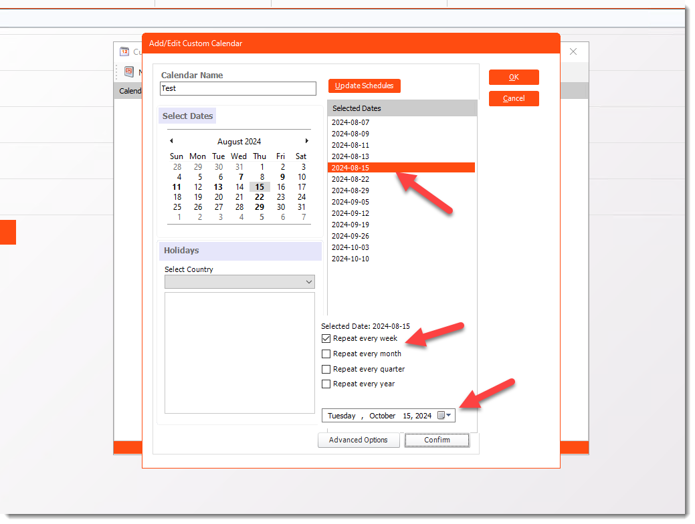695x524 pixels.
Task: Click the small calendar icon below Custom Calendar
Action: [x=128, y=72]
